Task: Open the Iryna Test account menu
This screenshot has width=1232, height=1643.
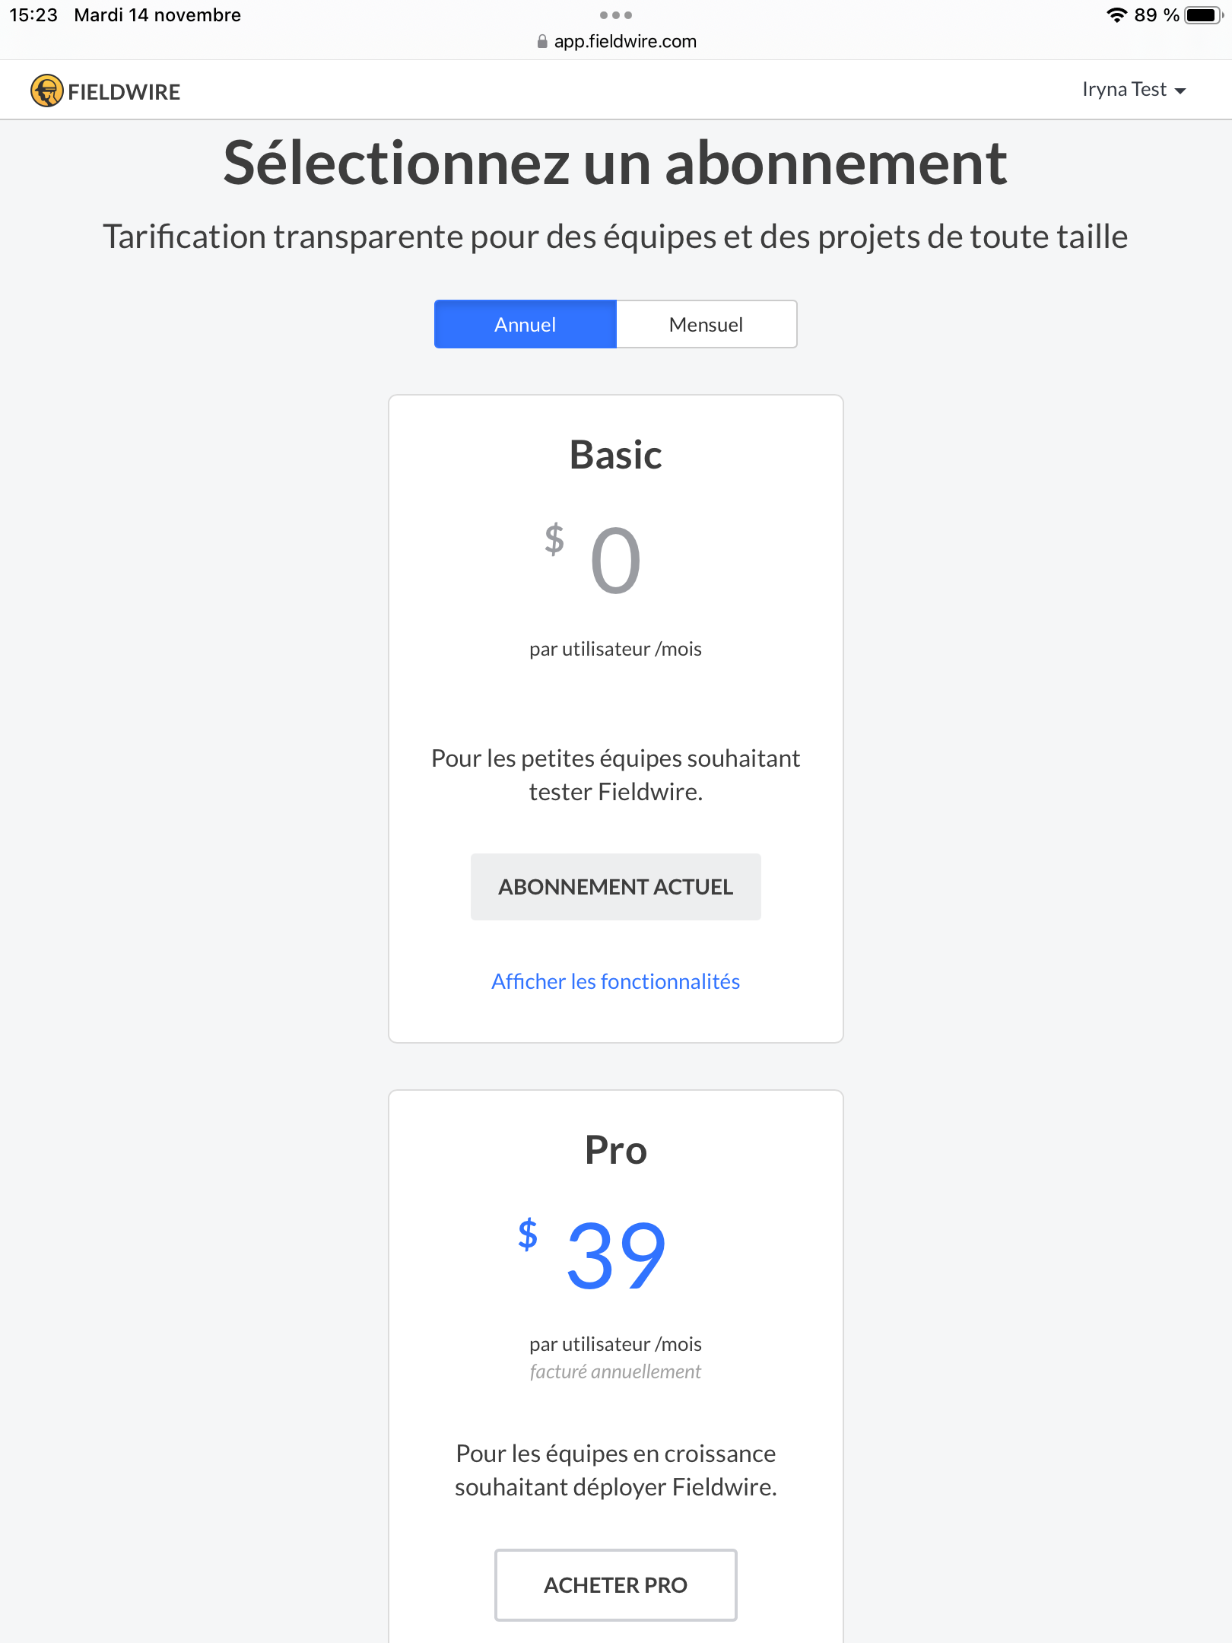Action: (x=1134, y=90)
